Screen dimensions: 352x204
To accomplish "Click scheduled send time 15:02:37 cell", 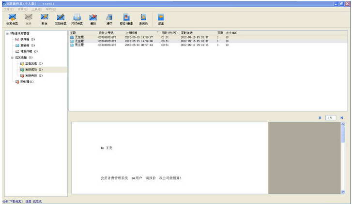I will [x=195, y=41].
